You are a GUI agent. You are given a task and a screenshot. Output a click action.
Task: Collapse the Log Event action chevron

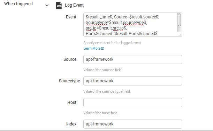tap(47, 5)
